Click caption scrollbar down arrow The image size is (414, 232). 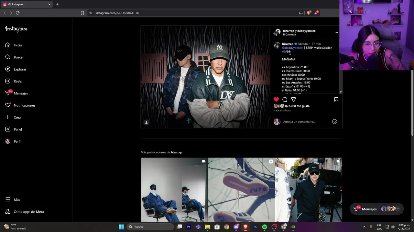click(x=341, y=92)
